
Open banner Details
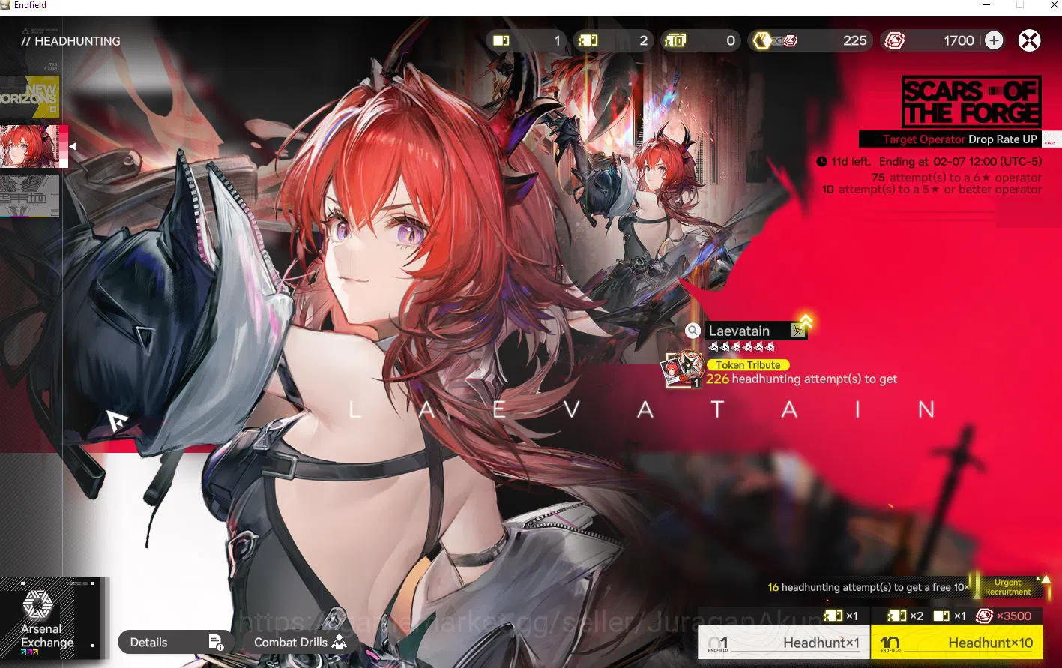[x=176, y=642]
